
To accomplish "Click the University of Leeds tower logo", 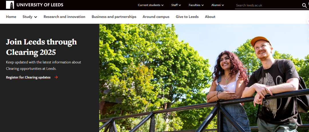I will pyautogui.click(x=10, y=5).
